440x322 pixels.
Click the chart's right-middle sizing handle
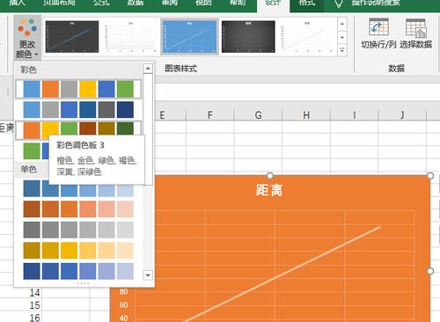click(x=430, y=271)
